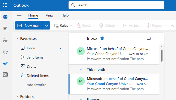Image resolution: width=176 pixels, height=100 pixels.
Task: Switch to the View tab
Action: pos(49,15)
